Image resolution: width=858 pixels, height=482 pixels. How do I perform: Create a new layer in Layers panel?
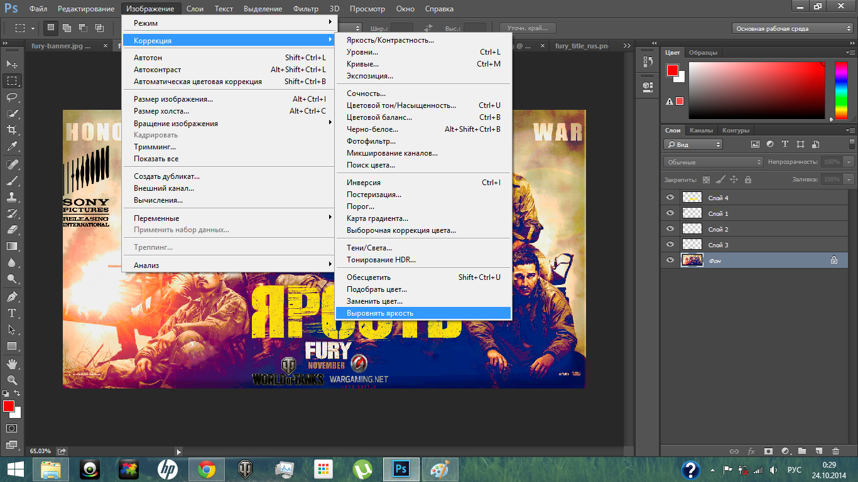click(818, 451)
